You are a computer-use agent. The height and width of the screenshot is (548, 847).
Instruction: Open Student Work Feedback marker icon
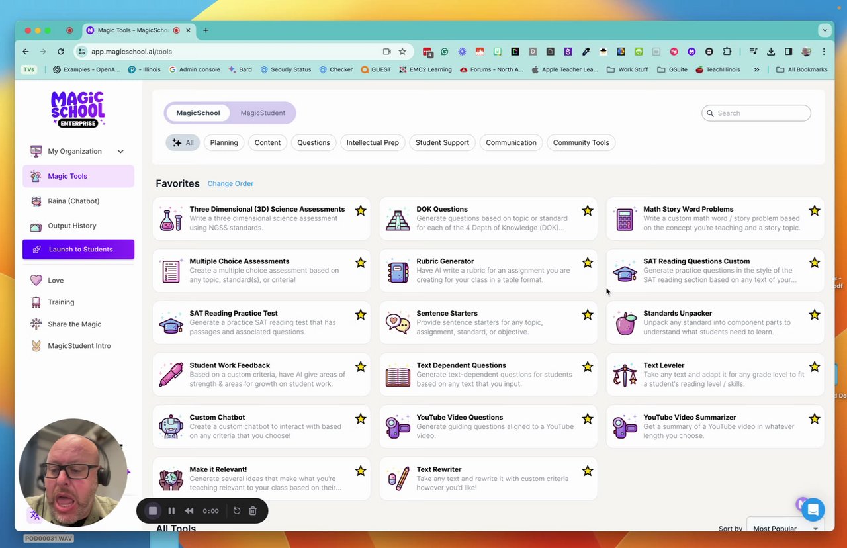(x=171, y=375)
